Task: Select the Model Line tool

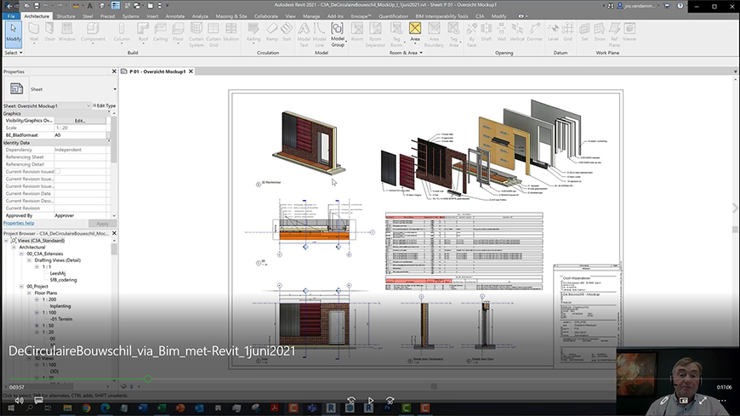Action: [320, 35]
